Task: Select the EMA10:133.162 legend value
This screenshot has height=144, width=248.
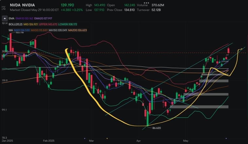Action: tap(25, 18)
